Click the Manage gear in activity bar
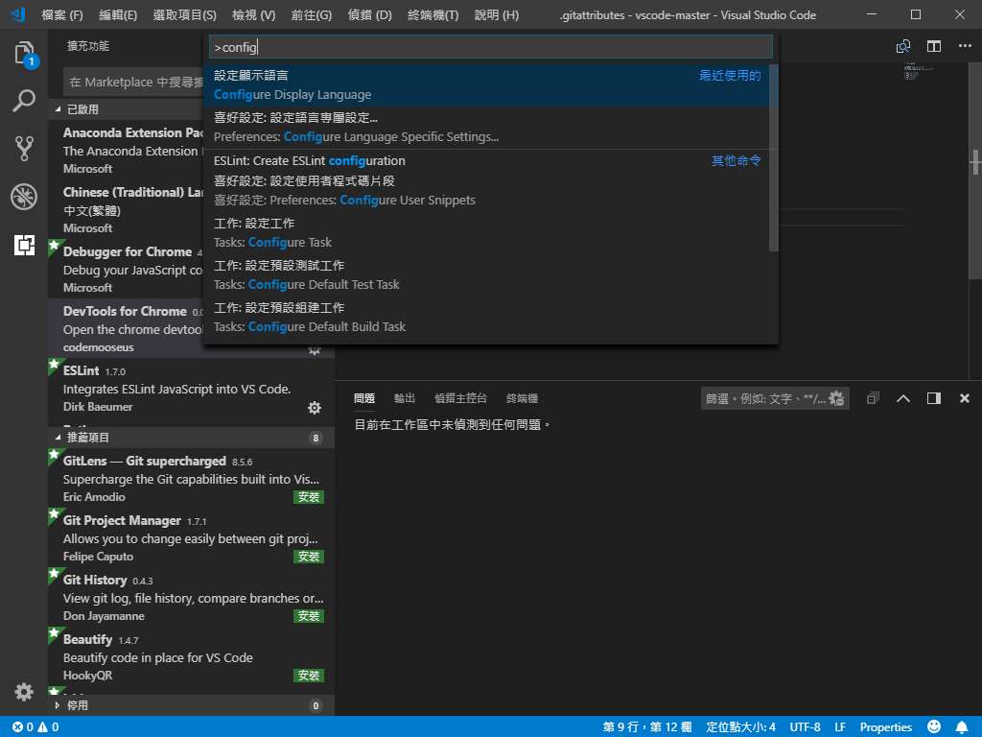This screenshot has width=982, height=737. pyautogui.click(x=24, y=692)
